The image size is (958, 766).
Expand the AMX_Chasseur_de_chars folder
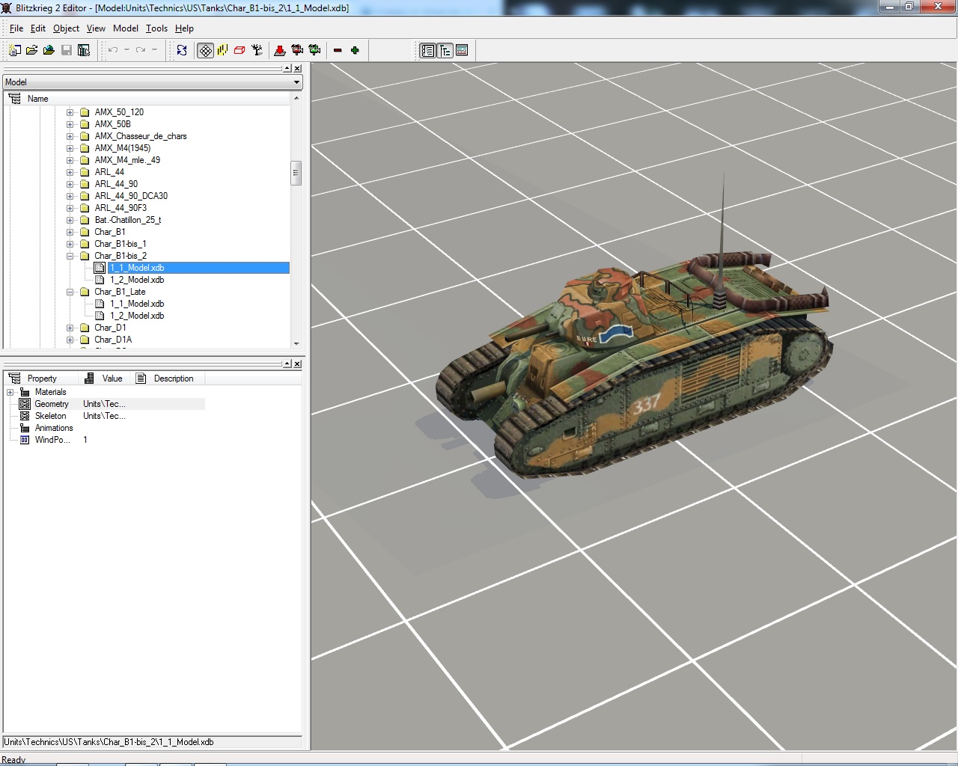[x=70, y=136]
